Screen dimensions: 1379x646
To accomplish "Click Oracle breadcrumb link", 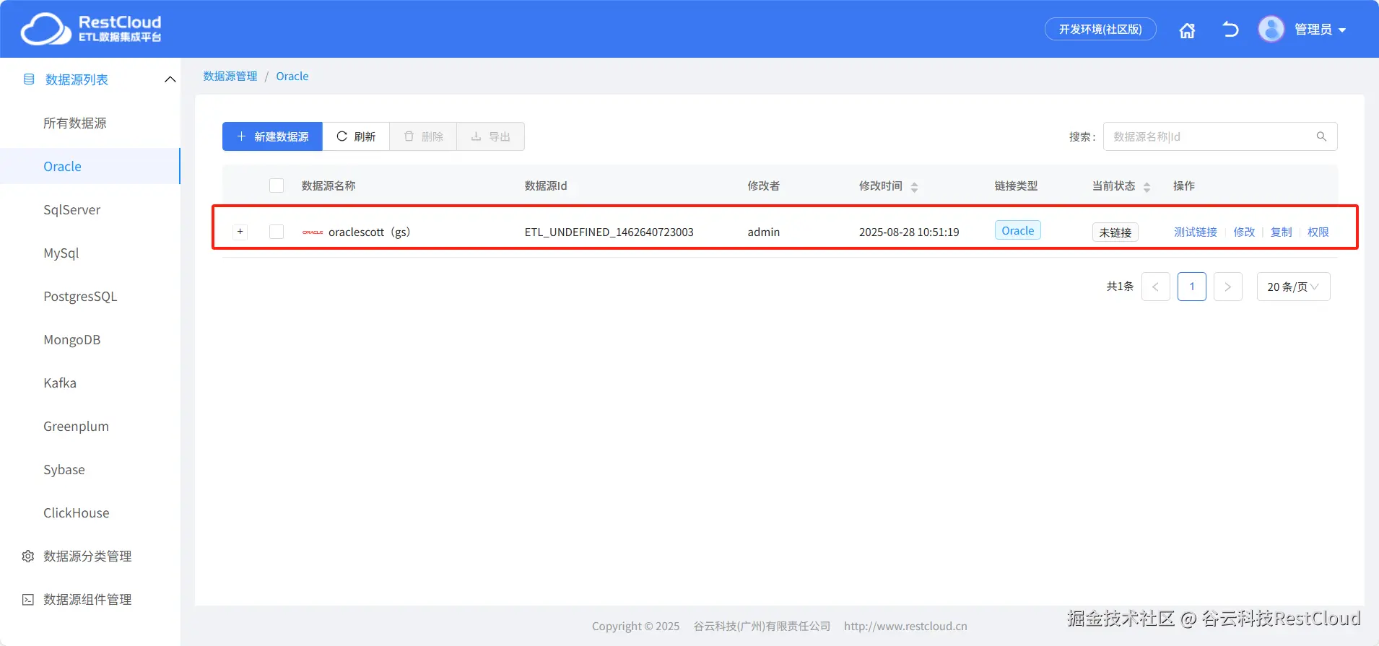I will click(292, 76).
